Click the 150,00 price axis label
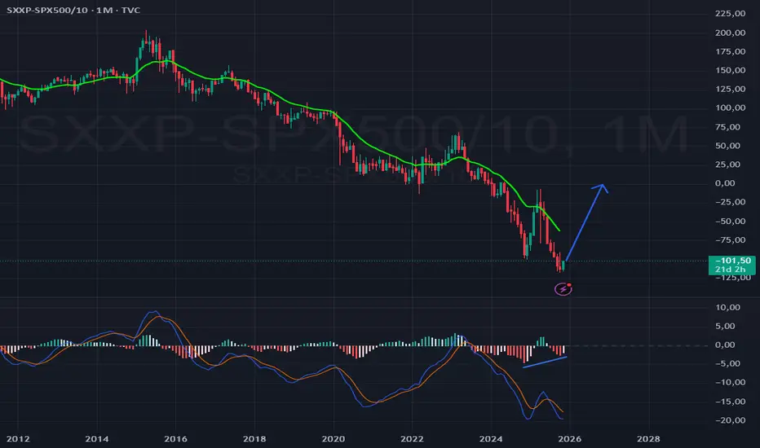 (x=730, y=70)
